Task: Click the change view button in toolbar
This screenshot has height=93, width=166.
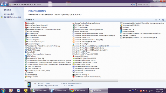Action: click(x=156, y=20)
